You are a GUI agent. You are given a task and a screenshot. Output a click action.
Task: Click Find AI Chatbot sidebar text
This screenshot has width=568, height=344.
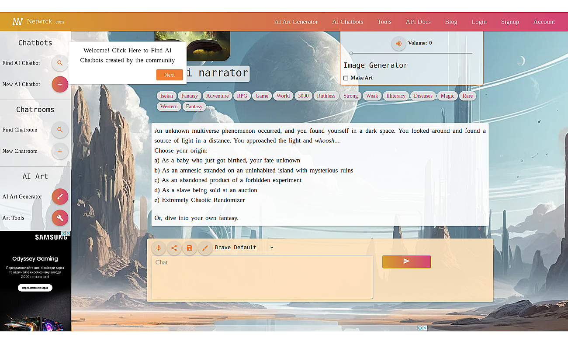21,63
